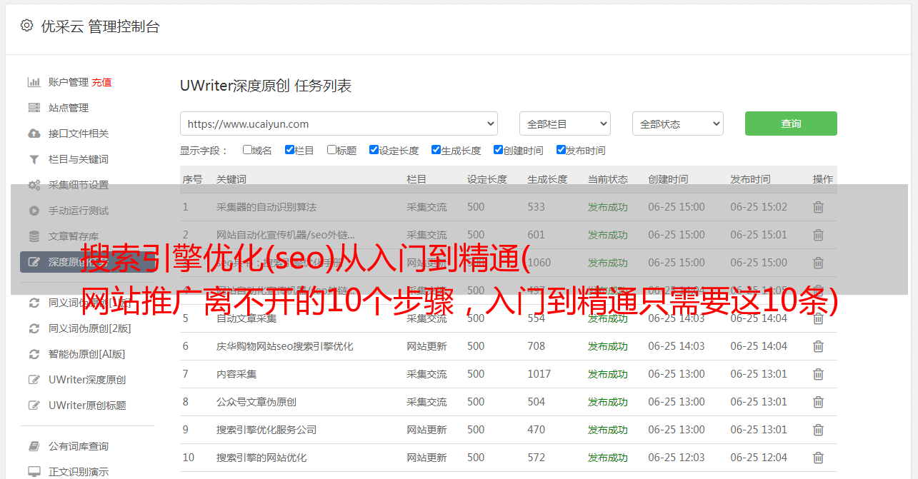Enable the 域名 display field checkbox
The image size is (918, 479).
pyautogui.click(x=247, y=150)
